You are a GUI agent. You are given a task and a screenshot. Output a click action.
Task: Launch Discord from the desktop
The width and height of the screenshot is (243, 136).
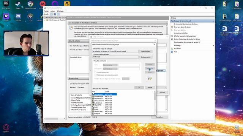(x=18, y=17)
